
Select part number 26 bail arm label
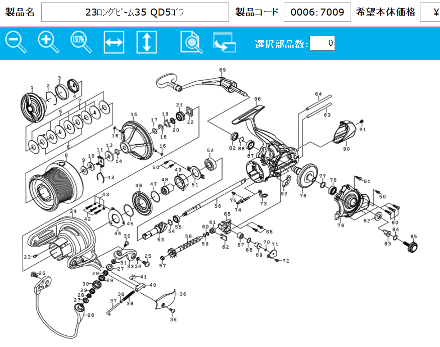(x=91, y=315)
